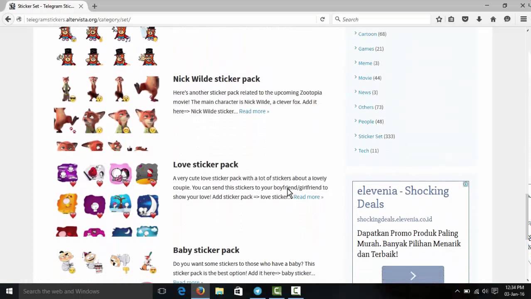Image resolution: width=531 pixels, height=299 pixels.
Task: Click Read more under Nick Wilde pack
Action: pyautogui.click(x=254, y=111)
